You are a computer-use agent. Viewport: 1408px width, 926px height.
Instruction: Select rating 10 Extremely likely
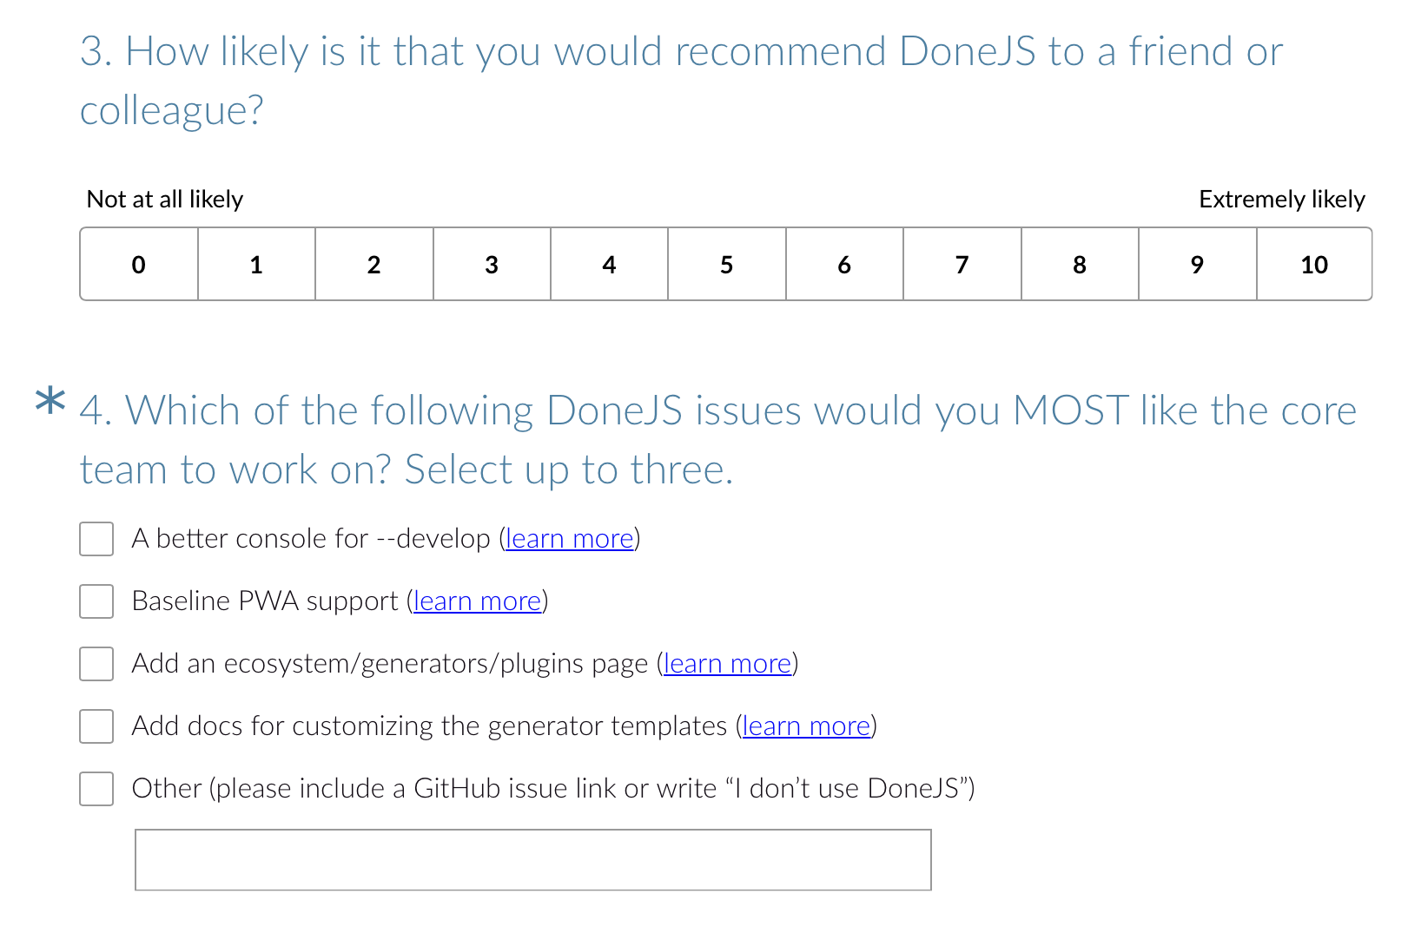coord(1314,265)
